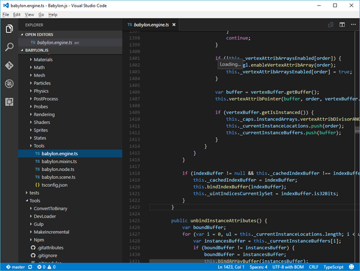
Task: Expand the Rendering folder
Action: tap(70, 115)
